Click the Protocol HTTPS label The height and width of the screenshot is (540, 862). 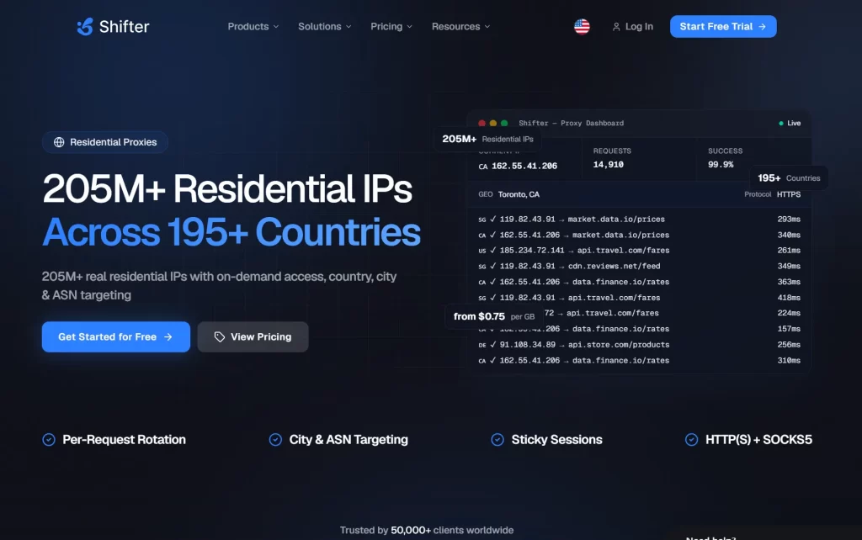point(773,194)
